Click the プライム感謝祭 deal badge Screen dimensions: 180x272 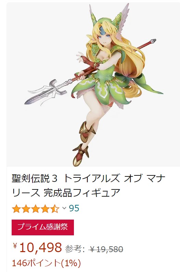tap(43, 227)
